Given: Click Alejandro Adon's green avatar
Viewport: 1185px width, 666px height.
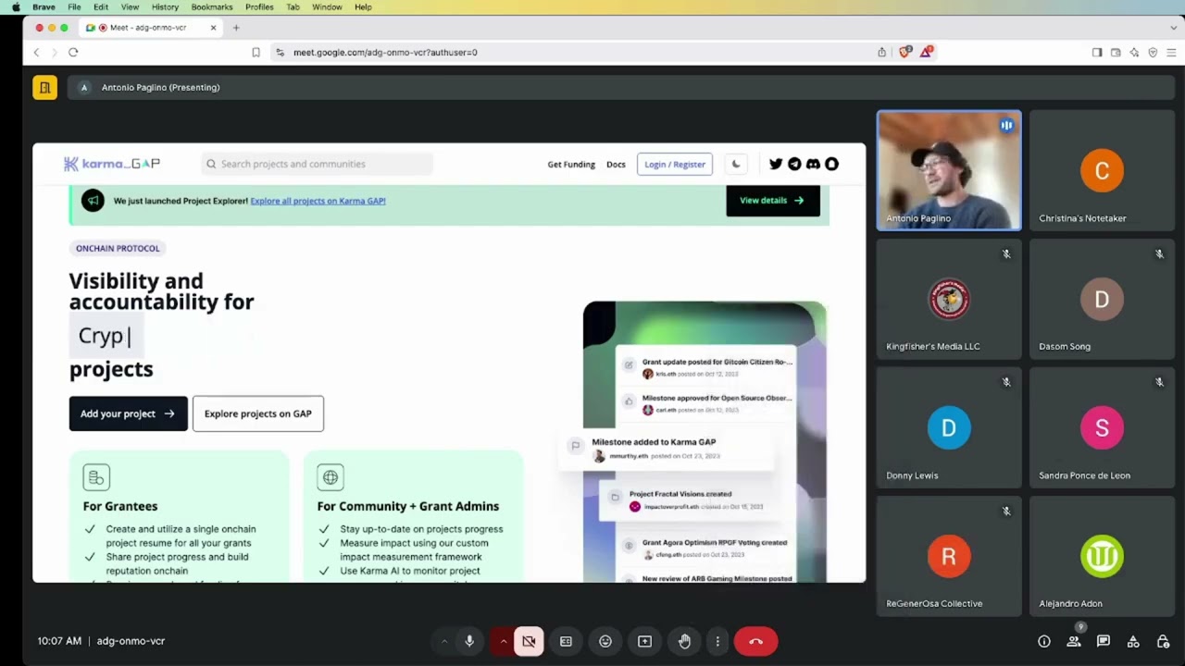Looking at the screenshot, I should [1102, 556].
